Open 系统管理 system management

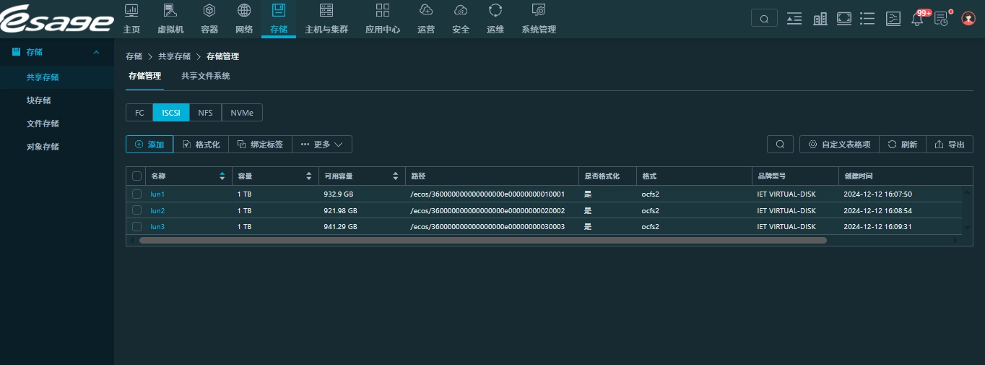tap(539, 19)
